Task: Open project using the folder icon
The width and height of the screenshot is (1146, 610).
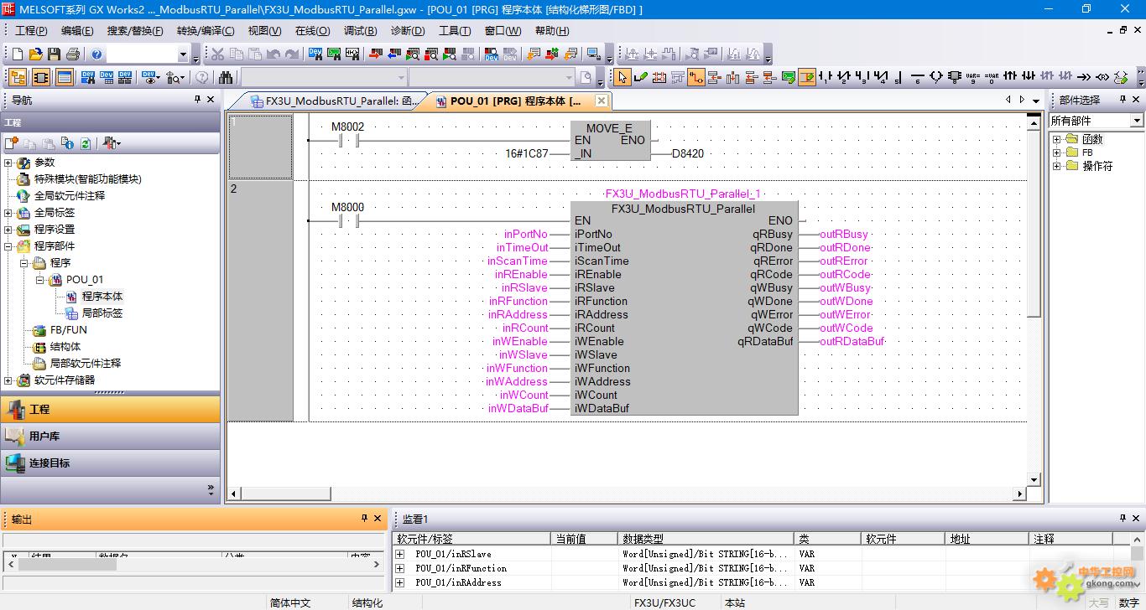Action: 35,54
